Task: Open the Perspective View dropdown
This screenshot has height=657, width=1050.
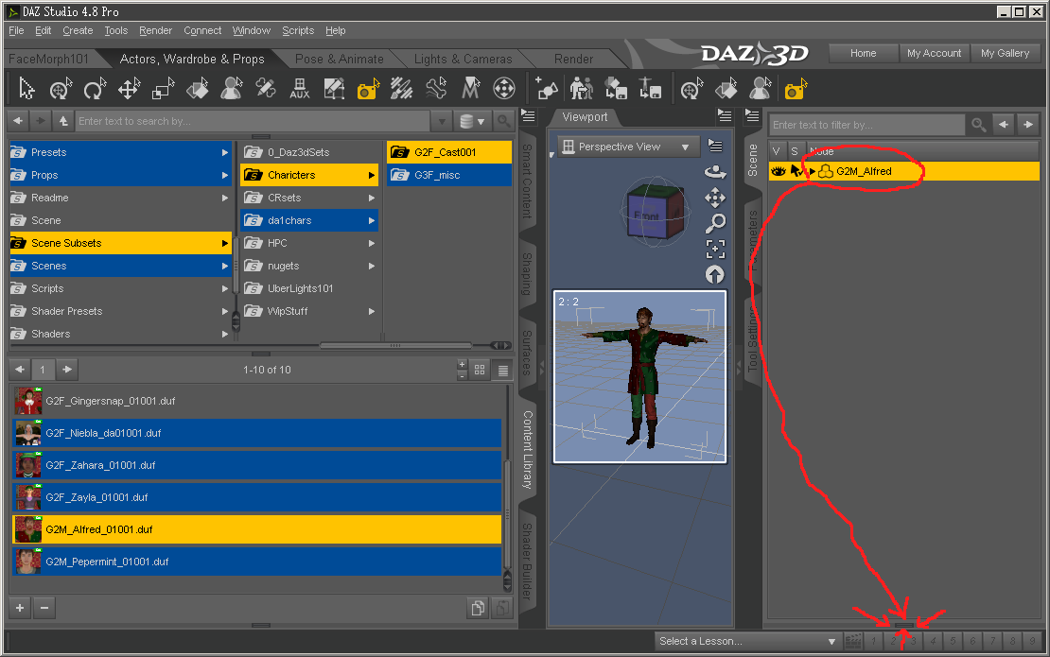Action: point(628,147)
